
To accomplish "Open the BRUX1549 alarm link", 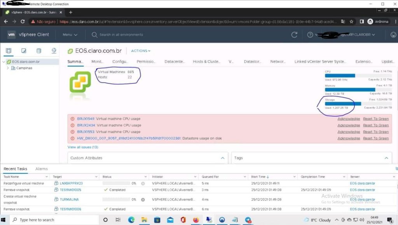I will click(x=86, y=119).
